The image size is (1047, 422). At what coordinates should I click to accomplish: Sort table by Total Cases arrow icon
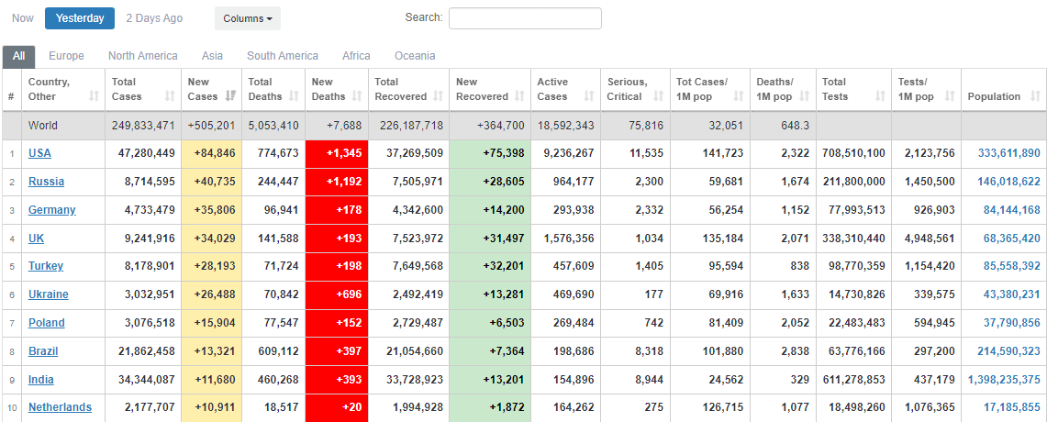point(170,96)
